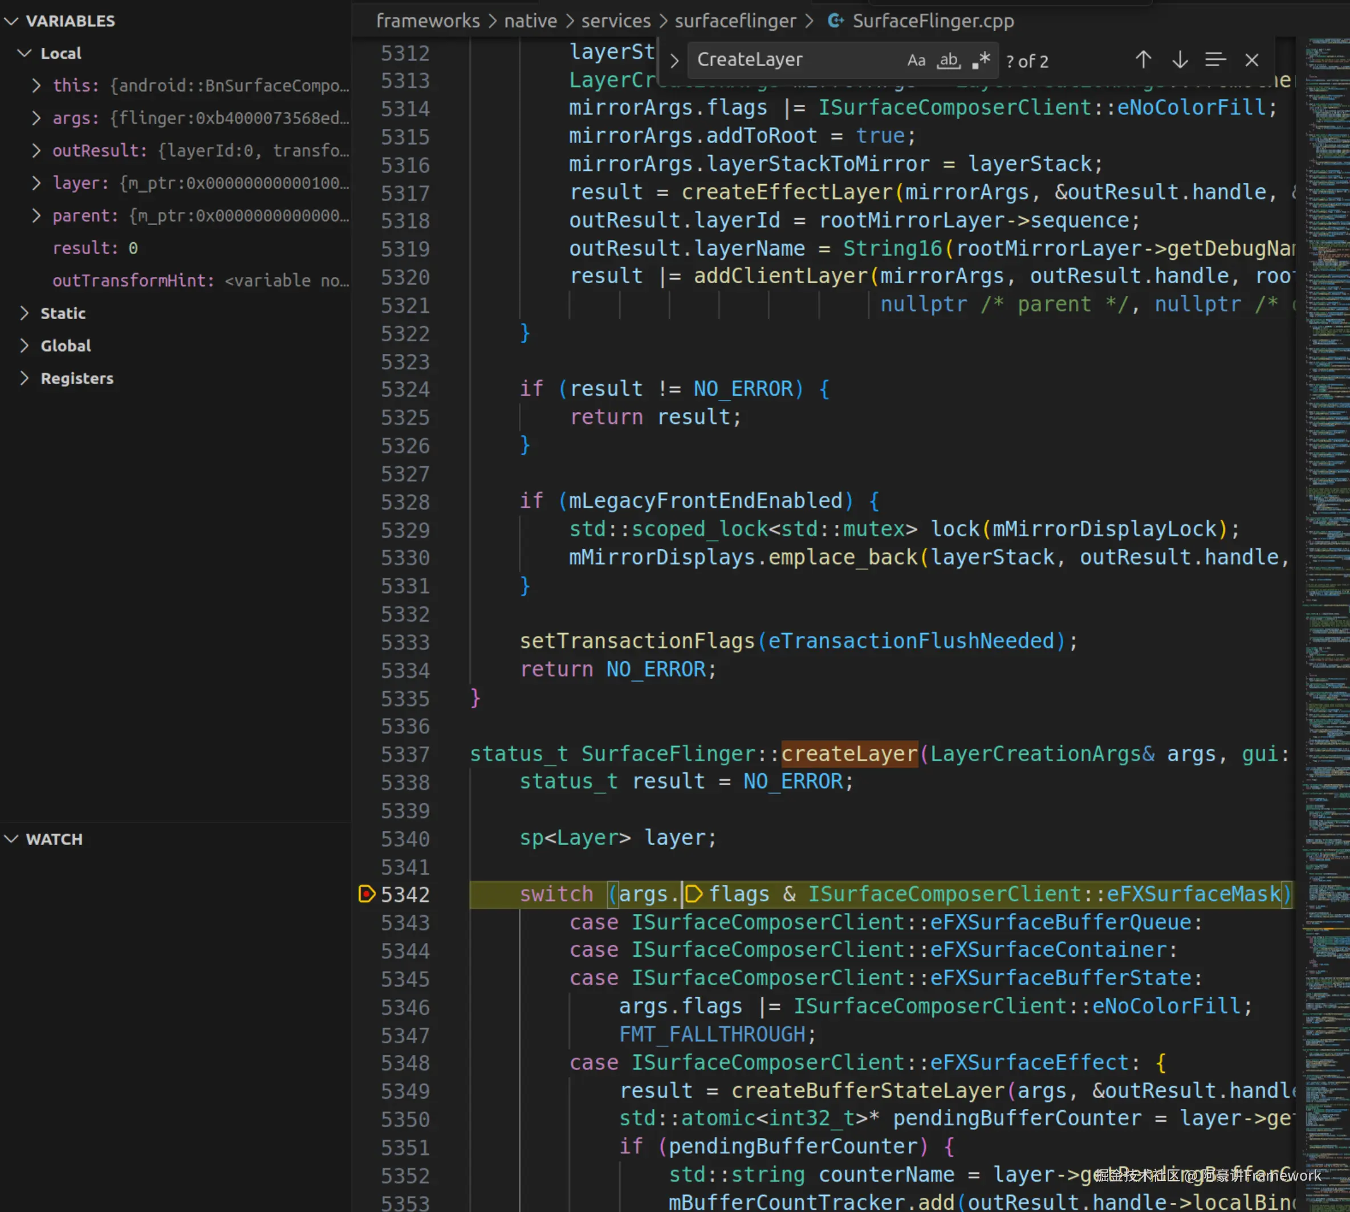Go to previous match arrow
Viewport: 1350px width, 1212px height.
tap(1143, 60)
